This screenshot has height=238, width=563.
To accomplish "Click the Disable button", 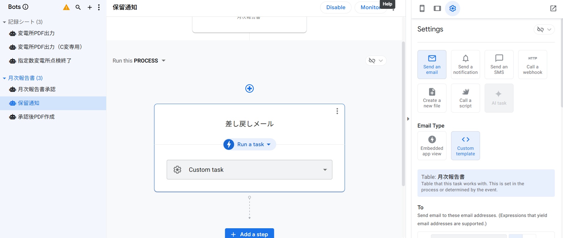I will click(336, 7).
